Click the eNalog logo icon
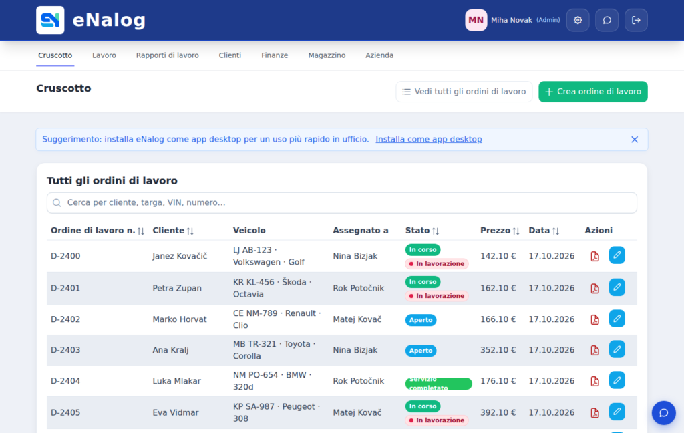This screenshot has height=433, width=684. (x=50, y=20)
